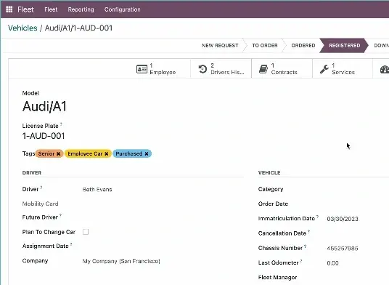Set status to New Request
Image resolution: width=389 pixels, height=285 pixels.
220,46
